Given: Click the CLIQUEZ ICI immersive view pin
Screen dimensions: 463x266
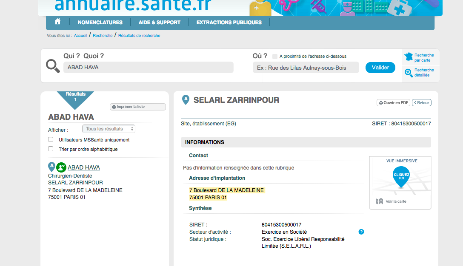Looking at the screenshot, I should (x=401, y=177).
